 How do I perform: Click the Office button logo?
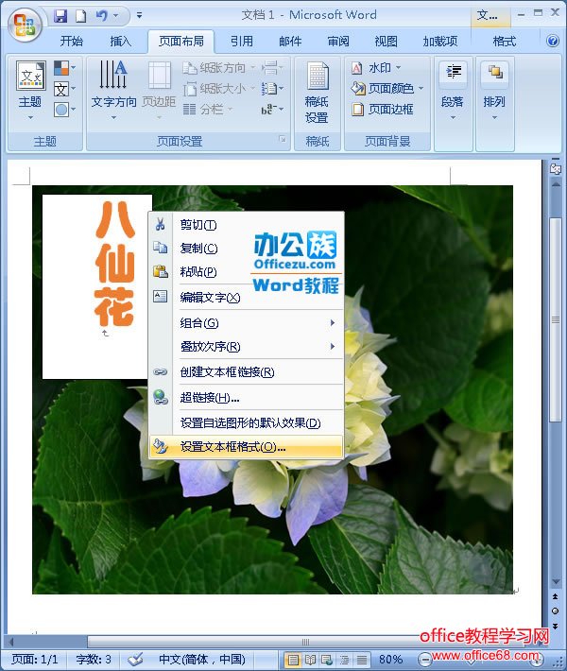24,25
